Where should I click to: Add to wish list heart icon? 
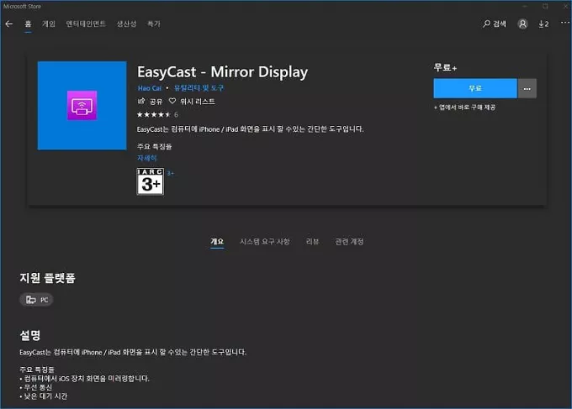pos(172,101)
